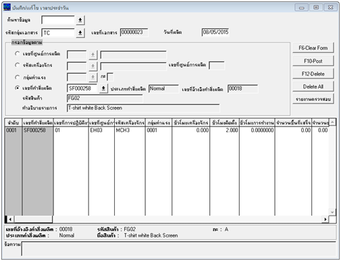Click the labor group column header
The image size is (341, 261).
(159, 123)
